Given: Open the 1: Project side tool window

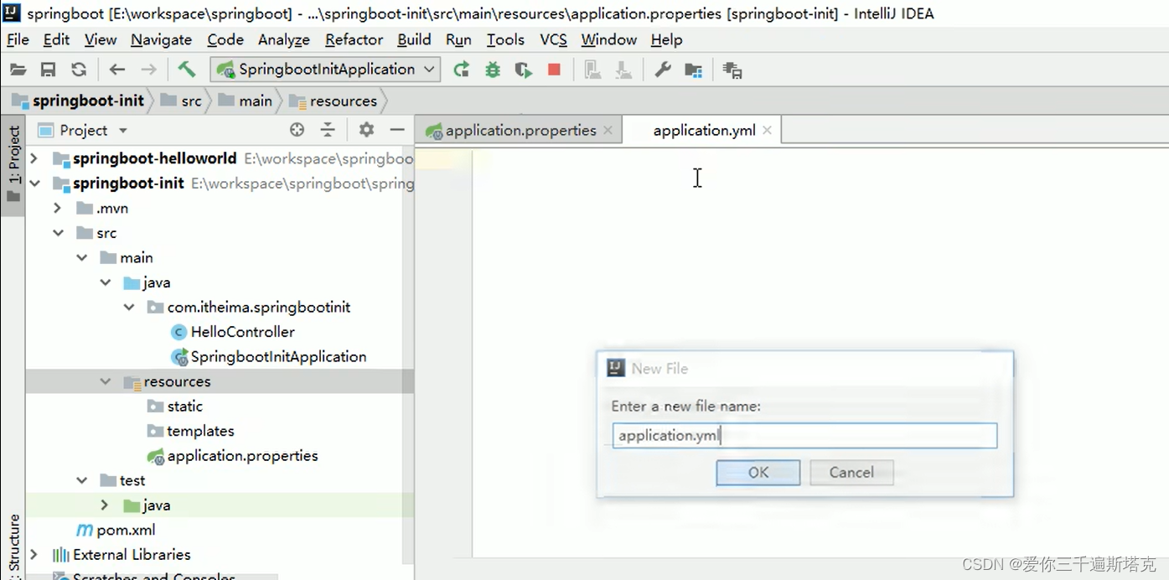Looking at the screenshot, I should click(x=13, y=165).
